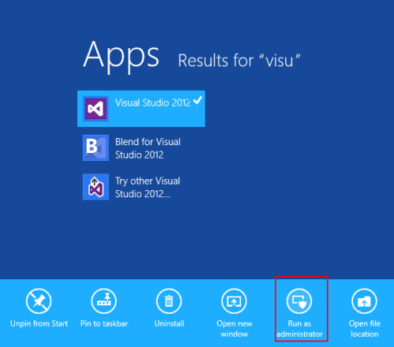Click the Open file location folder icon
The width and height of the screenshot is (394, 347).
coord(364,301)
